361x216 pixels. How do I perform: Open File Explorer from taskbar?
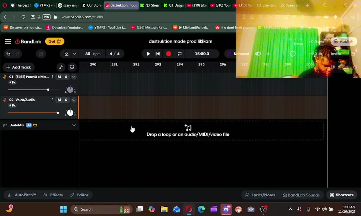(164, 209)
